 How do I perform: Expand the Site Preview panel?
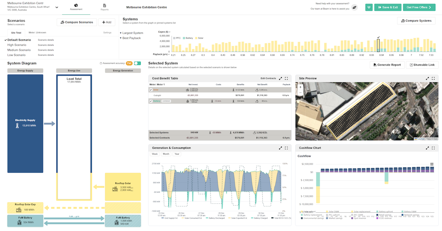[428, 78]
